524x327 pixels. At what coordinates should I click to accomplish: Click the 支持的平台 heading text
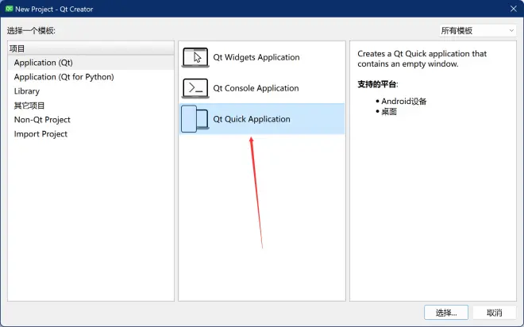(378, 84)
